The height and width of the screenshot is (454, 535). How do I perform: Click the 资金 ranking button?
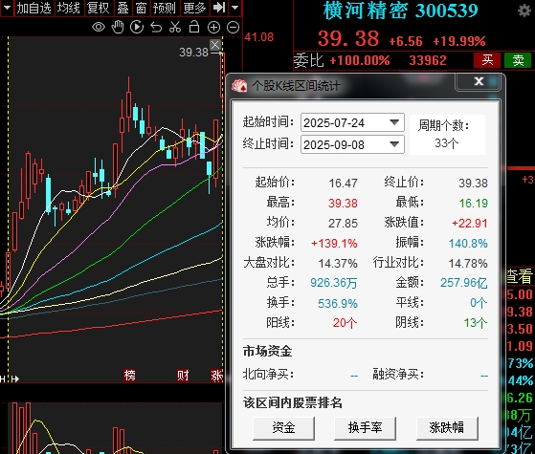pos(283,428)
